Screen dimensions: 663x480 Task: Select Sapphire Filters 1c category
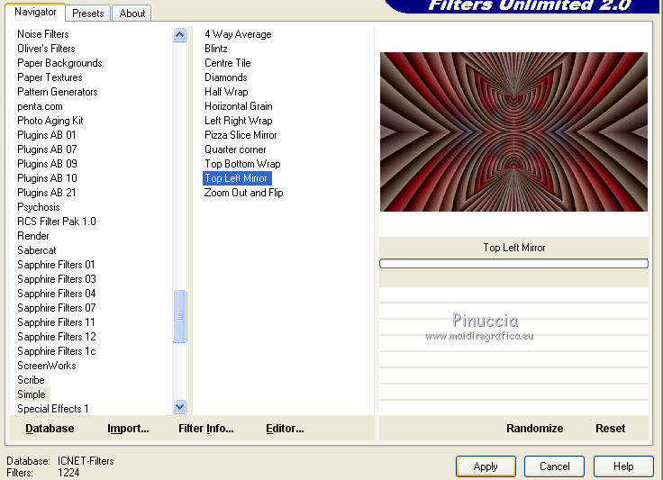click(x=56, y=350)
